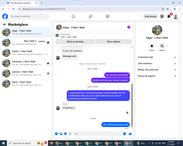183x146 pixels.
Task: Open the Samantha - 2 Bed 1 Bath conversation
Action: click(x=26, y=63)
